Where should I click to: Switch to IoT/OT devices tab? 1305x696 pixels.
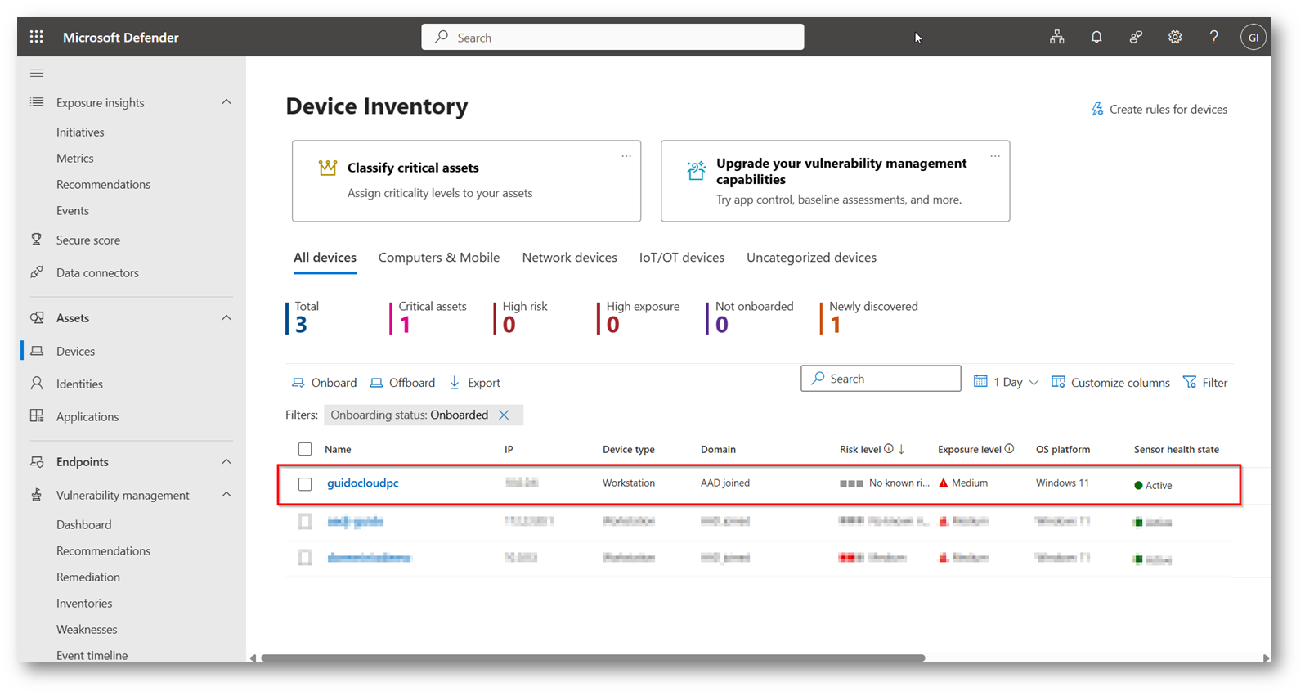(682, 258)
